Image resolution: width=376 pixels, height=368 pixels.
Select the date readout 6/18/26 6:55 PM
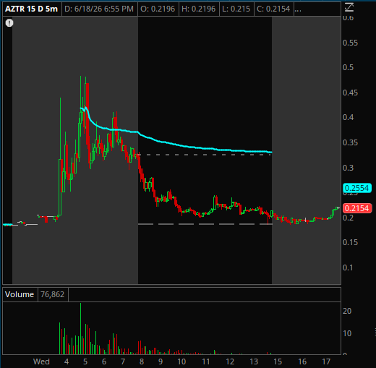[99, 9]
